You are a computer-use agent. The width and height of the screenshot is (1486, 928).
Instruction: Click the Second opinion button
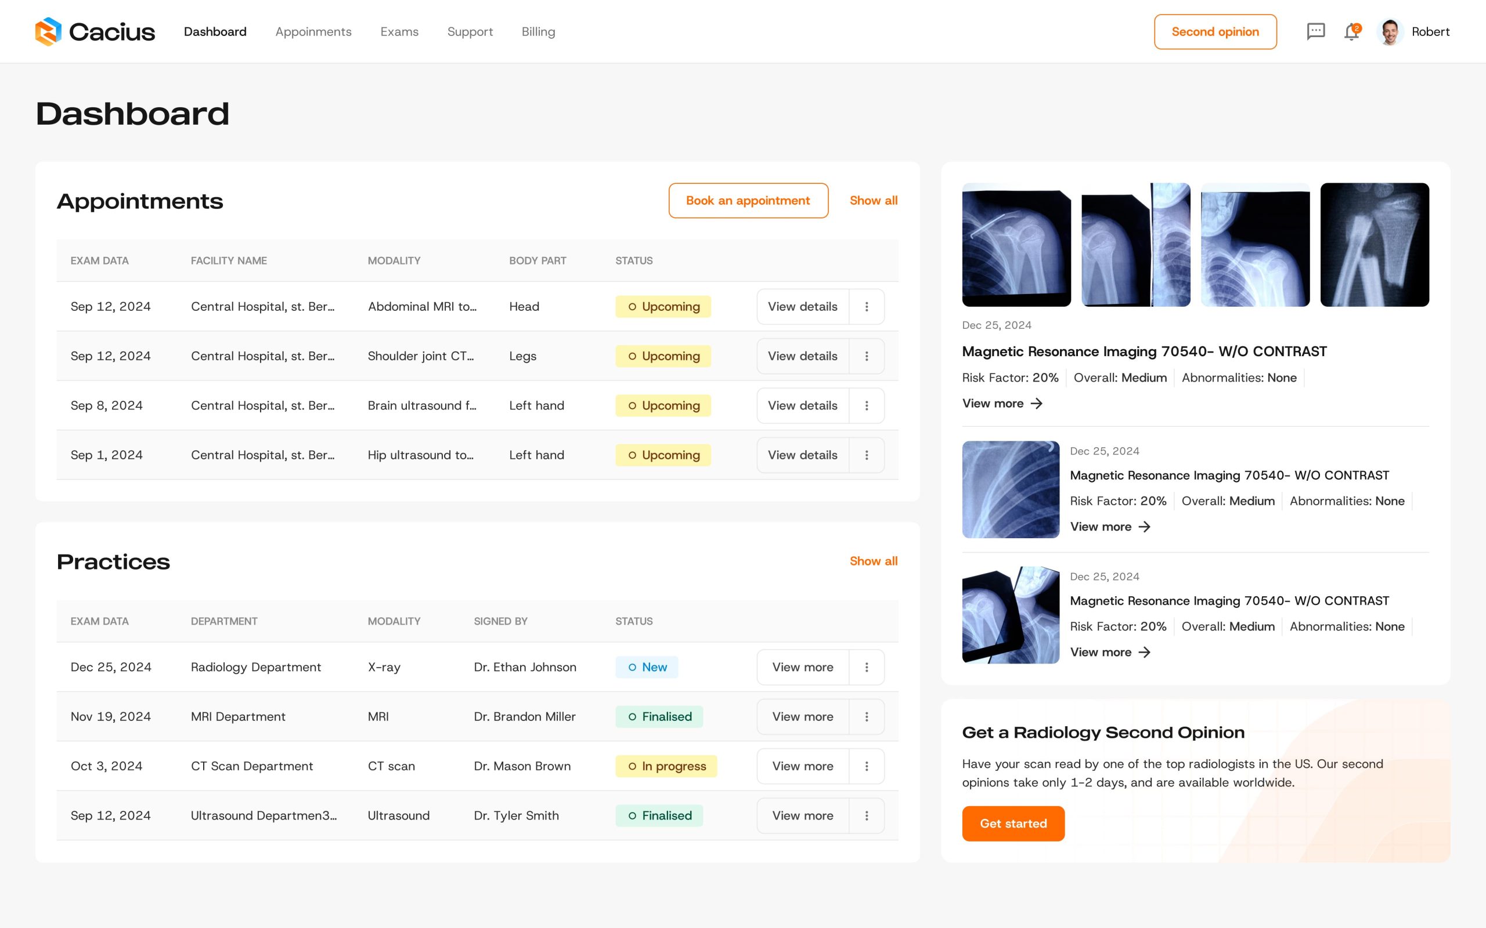(1215, 32)
